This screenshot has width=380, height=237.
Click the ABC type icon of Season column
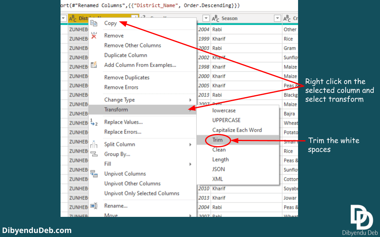click(215, 19)
